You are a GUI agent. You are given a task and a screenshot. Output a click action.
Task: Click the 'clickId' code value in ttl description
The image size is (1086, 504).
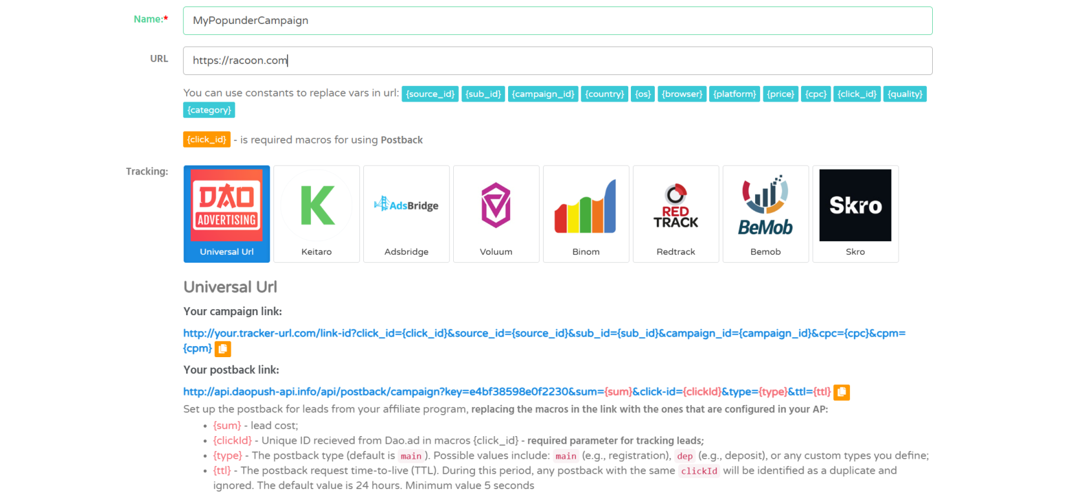coord(699,471)
